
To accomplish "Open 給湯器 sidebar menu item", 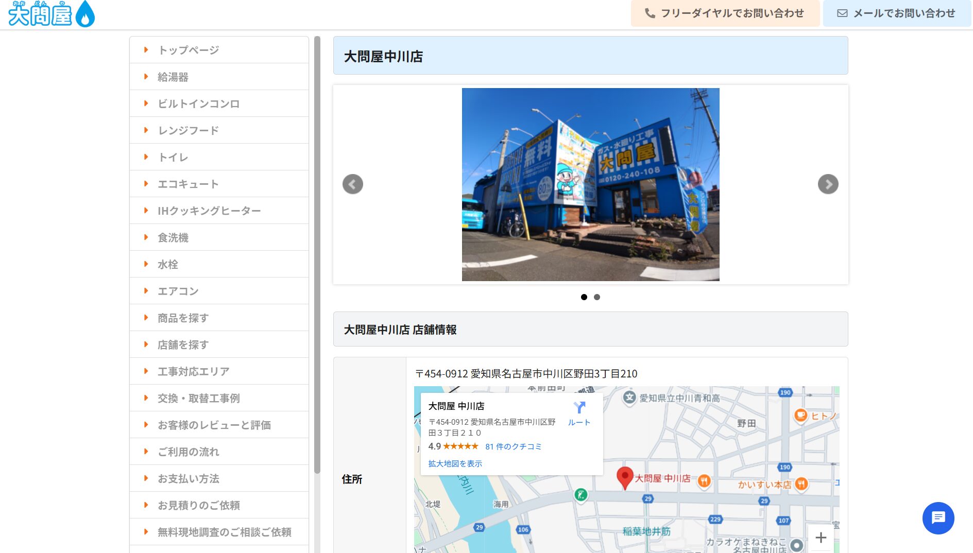I will tap(219, 77).
